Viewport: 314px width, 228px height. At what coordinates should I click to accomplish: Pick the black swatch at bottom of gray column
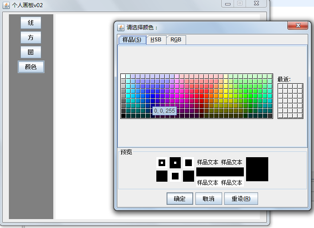click(123, 116)
